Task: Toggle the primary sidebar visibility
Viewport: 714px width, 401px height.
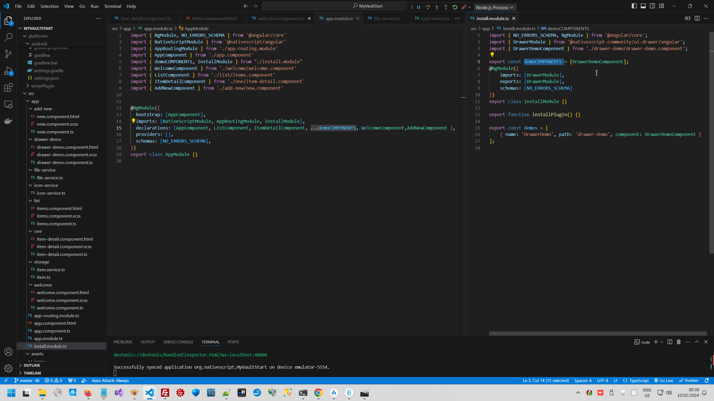Action: click(x=634, y=6)
